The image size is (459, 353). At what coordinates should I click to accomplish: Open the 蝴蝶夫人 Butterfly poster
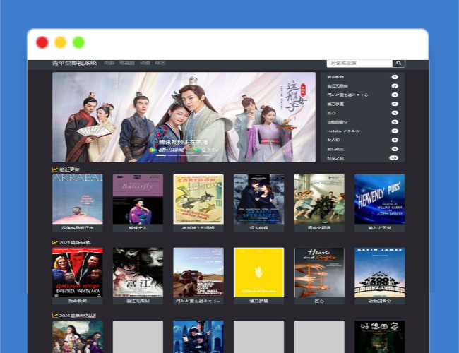click(138, 199)
